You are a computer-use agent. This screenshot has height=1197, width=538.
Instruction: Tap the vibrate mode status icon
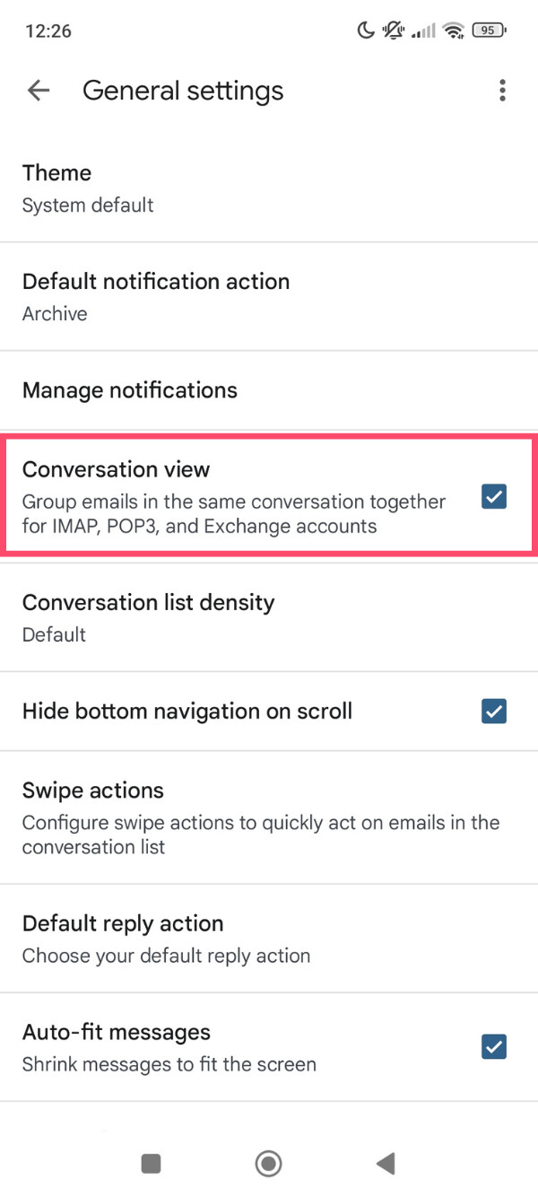point(392,30)
